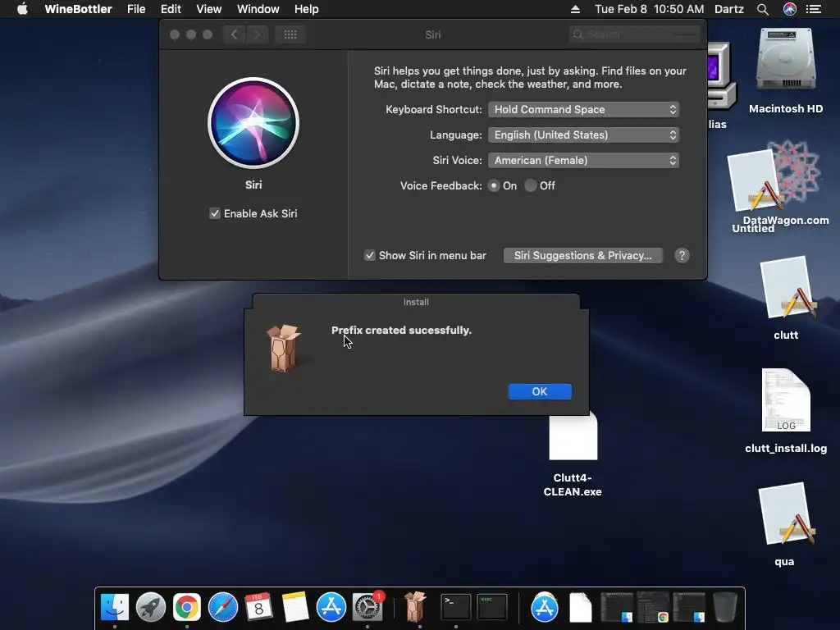Click search field in Siri preferences

[x=635, y=34]
